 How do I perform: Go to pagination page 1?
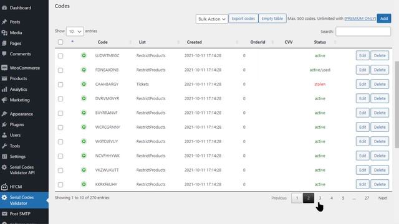297,198
